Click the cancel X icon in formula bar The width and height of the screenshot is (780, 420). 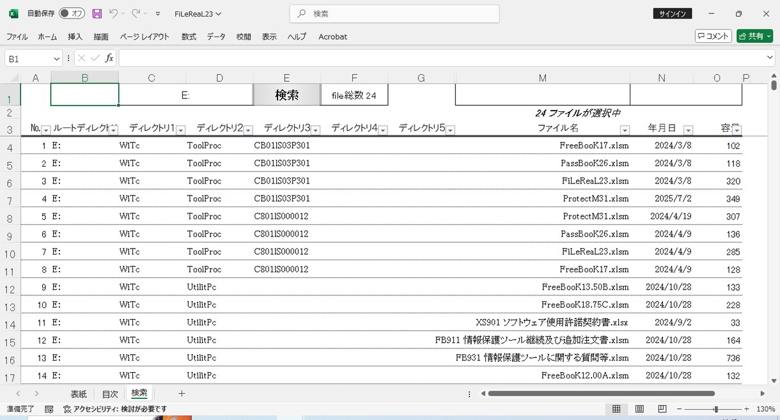coord(82,58)
